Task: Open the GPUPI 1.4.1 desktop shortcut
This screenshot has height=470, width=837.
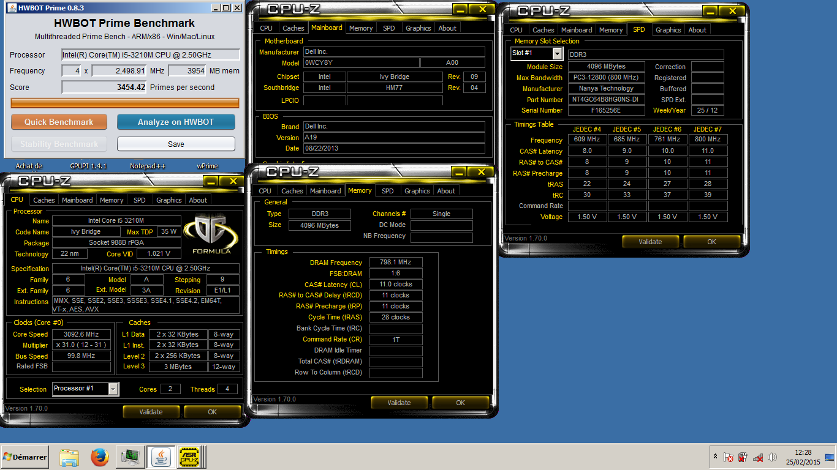Action: pyautogui.click(x=88, y=166)
